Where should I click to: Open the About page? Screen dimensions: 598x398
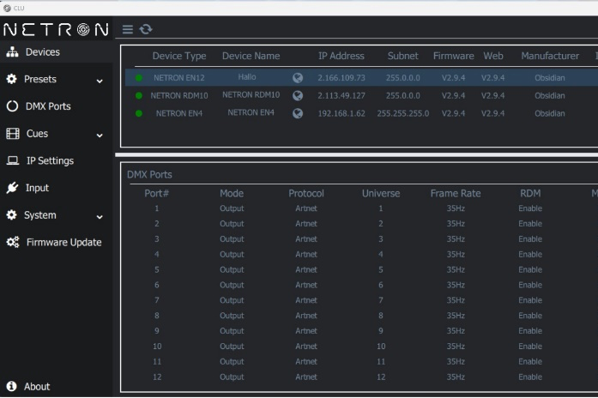click(x=37, y=386)
